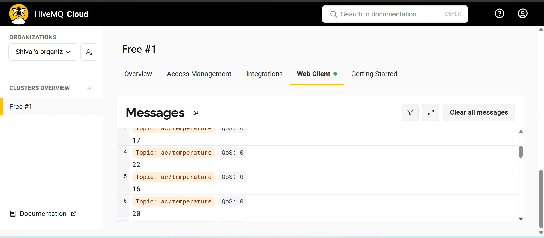Open the message filter funnel icon
Image resolution: width=544 pixels, height=238 pixels.
(410, 112)
